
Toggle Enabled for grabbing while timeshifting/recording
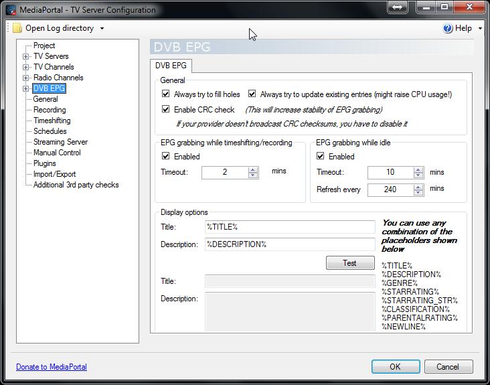coord(165,156)
